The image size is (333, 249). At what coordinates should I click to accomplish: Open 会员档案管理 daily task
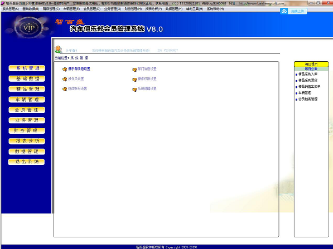tap(308, 99)
